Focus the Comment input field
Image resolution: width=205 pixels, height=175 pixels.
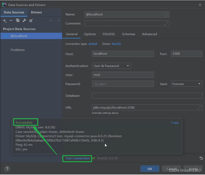pos(127,24)
